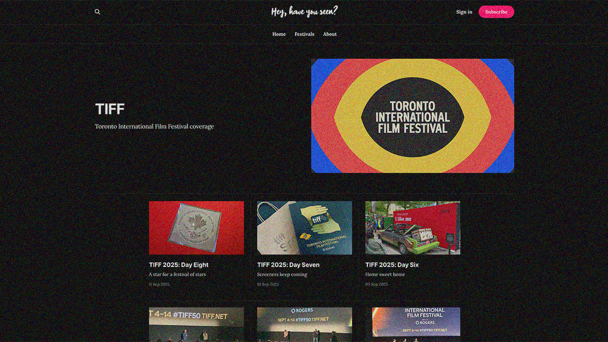
Task: Open the Home navigation item
Action: click(279, 34)
